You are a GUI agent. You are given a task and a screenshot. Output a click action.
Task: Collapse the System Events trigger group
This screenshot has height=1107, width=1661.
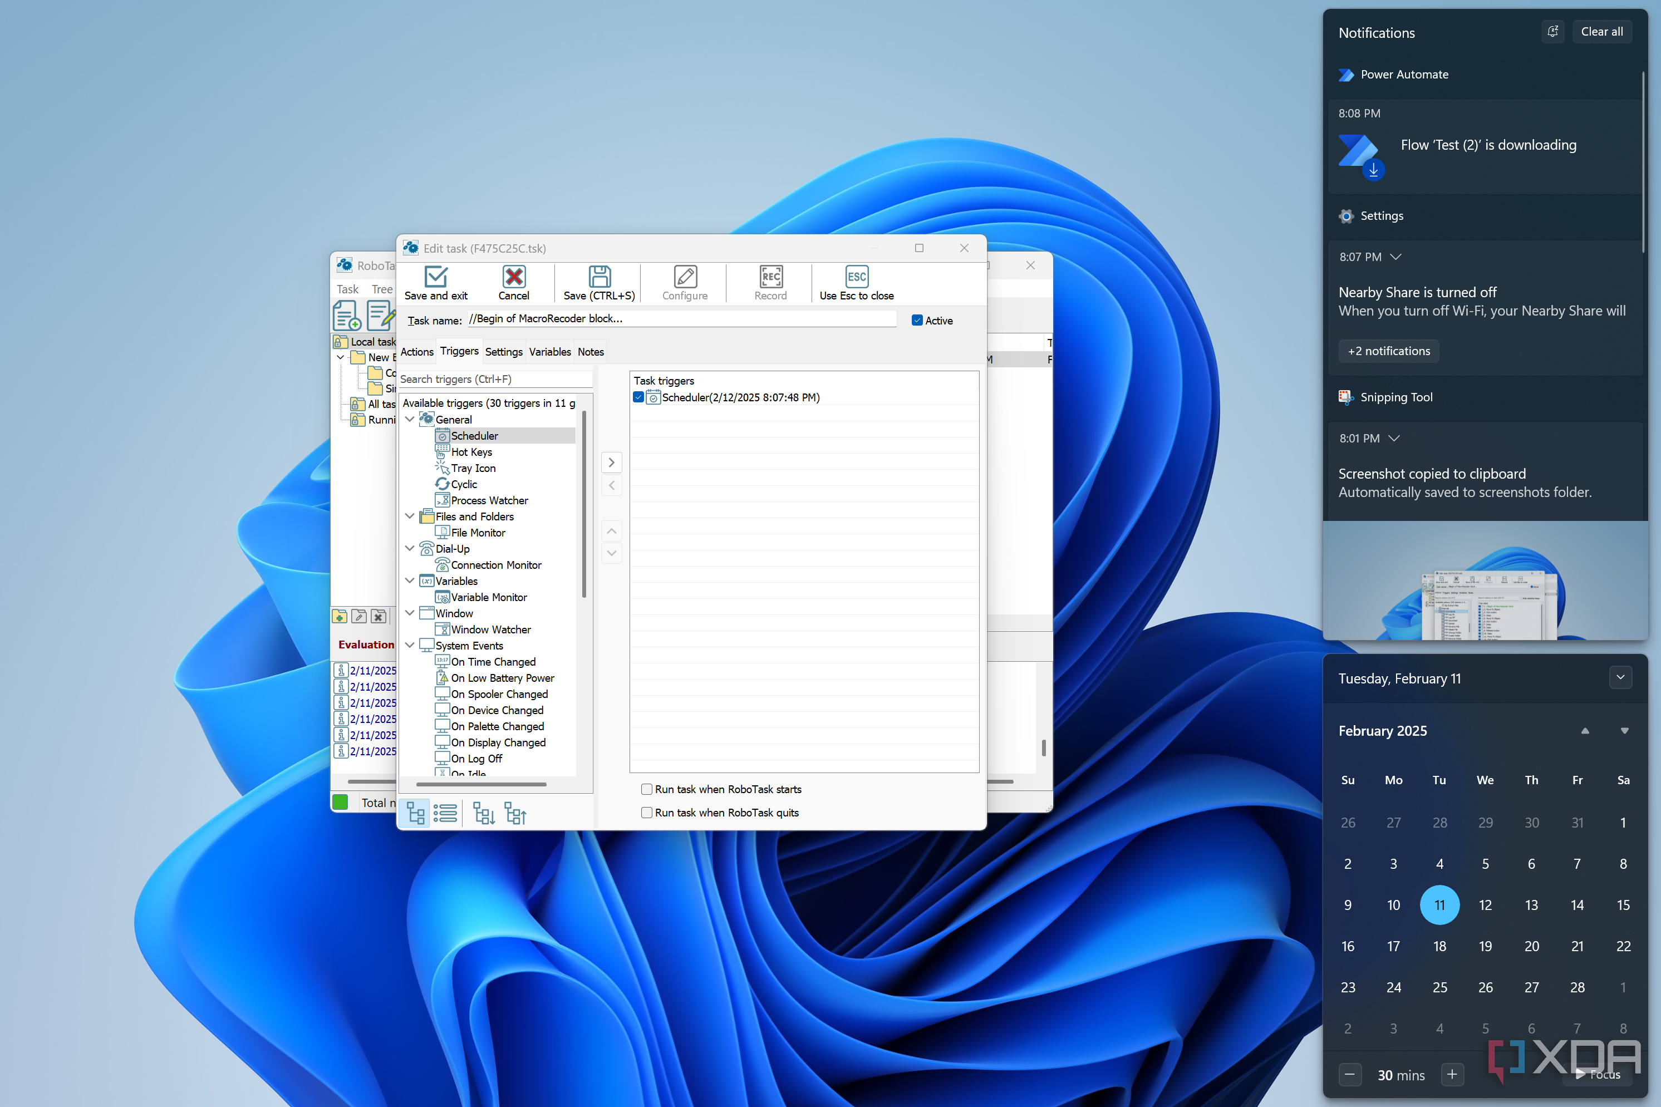tap(410, 644)
